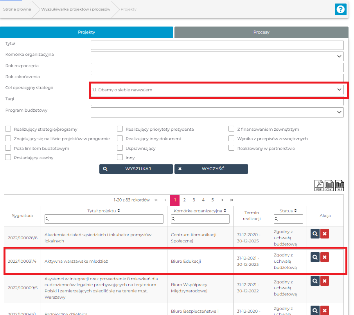Image resolution: width=354 pixels, height=315 pixels.
Task: Switch to the Procesy tab
Action: (261, 32)
